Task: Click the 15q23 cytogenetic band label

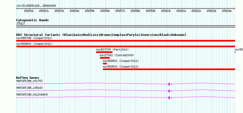Action: click(x=20, y=24)
